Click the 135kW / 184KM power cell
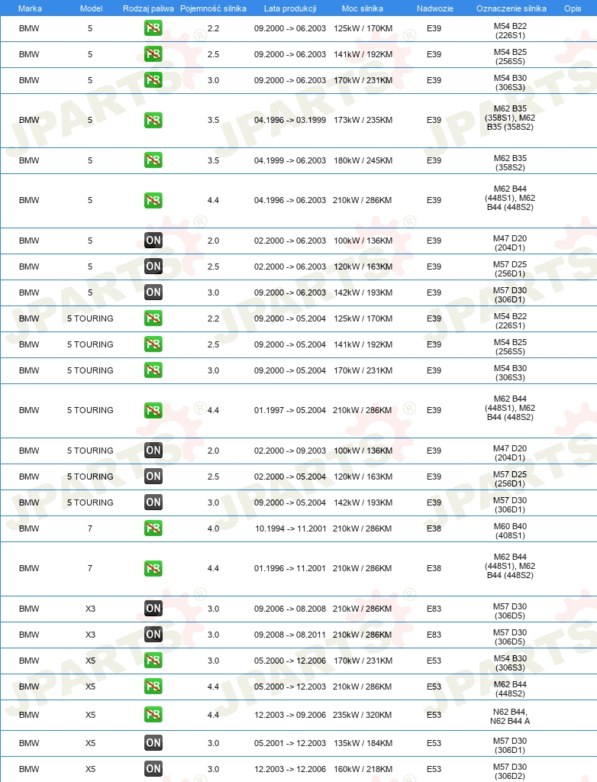Screen dimensions: 597x782 [x=363, y=743]
